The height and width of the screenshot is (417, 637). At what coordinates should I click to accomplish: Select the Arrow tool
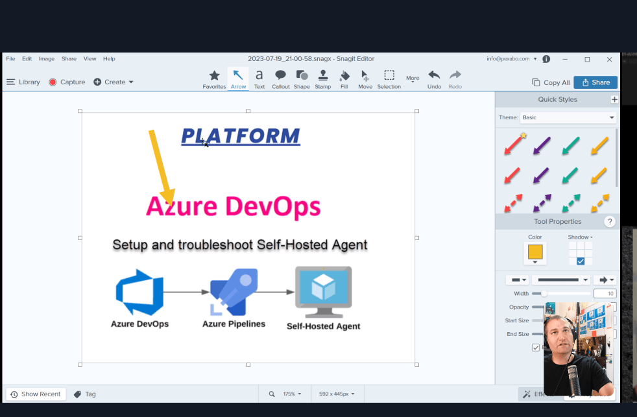pos(238,79)
